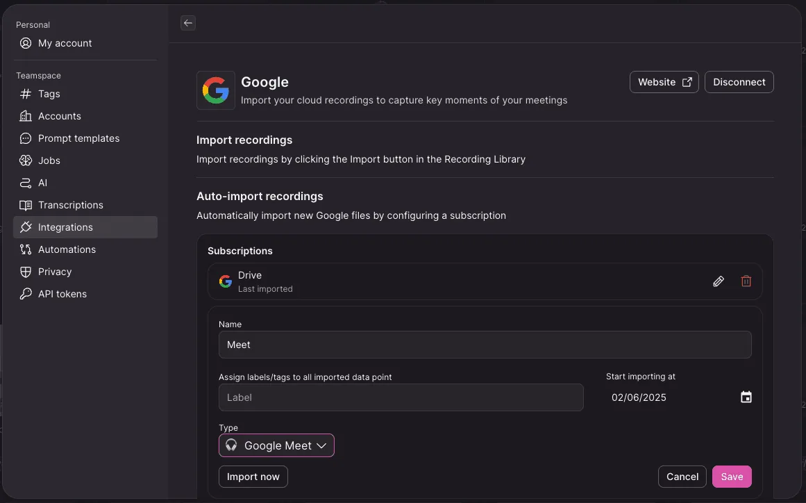Screen dimensions: 806x503
Task: Click the Transcriptions book icon
Action: 26,205
